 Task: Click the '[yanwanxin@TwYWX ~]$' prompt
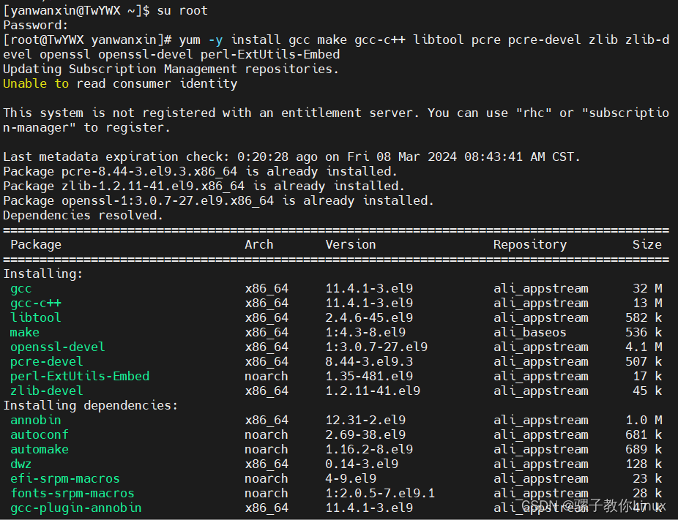(x=77, y=11)
